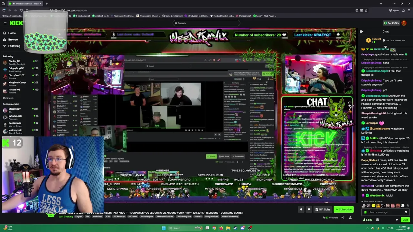Screen dimensions: 413x232
Task: Click the browser back arrow
Action: pyautogui.click(x=10, y=10)
